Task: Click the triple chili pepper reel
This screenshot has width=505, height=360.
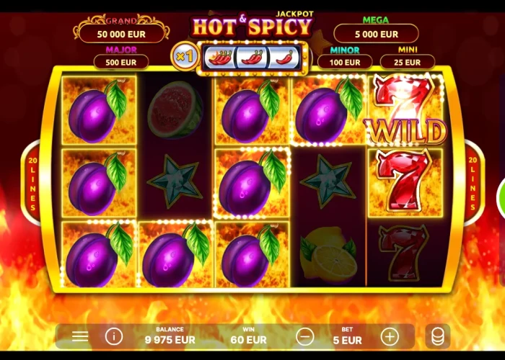Action: click(220, 57)
